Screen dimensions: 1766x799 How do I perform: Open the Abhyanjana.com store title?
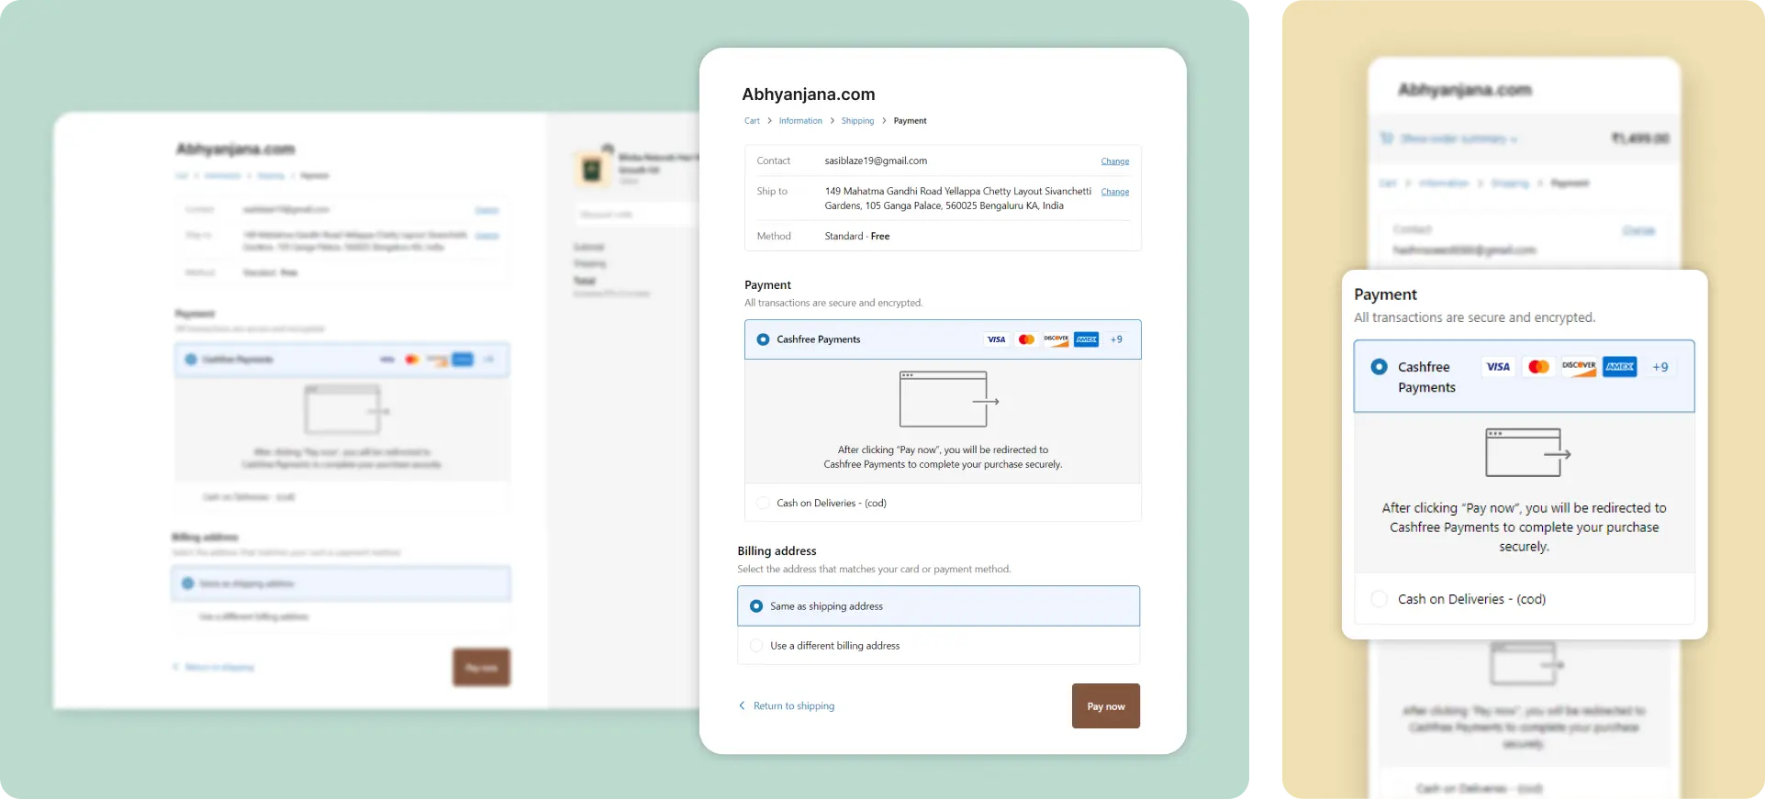(808, 94)
